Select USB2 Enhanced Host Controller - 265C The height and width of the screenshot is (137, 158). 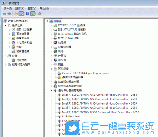point(101,112)
